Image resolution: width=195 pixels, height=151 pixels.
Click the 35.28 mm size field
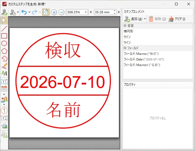pyautogui.click(x=103, y=12)
